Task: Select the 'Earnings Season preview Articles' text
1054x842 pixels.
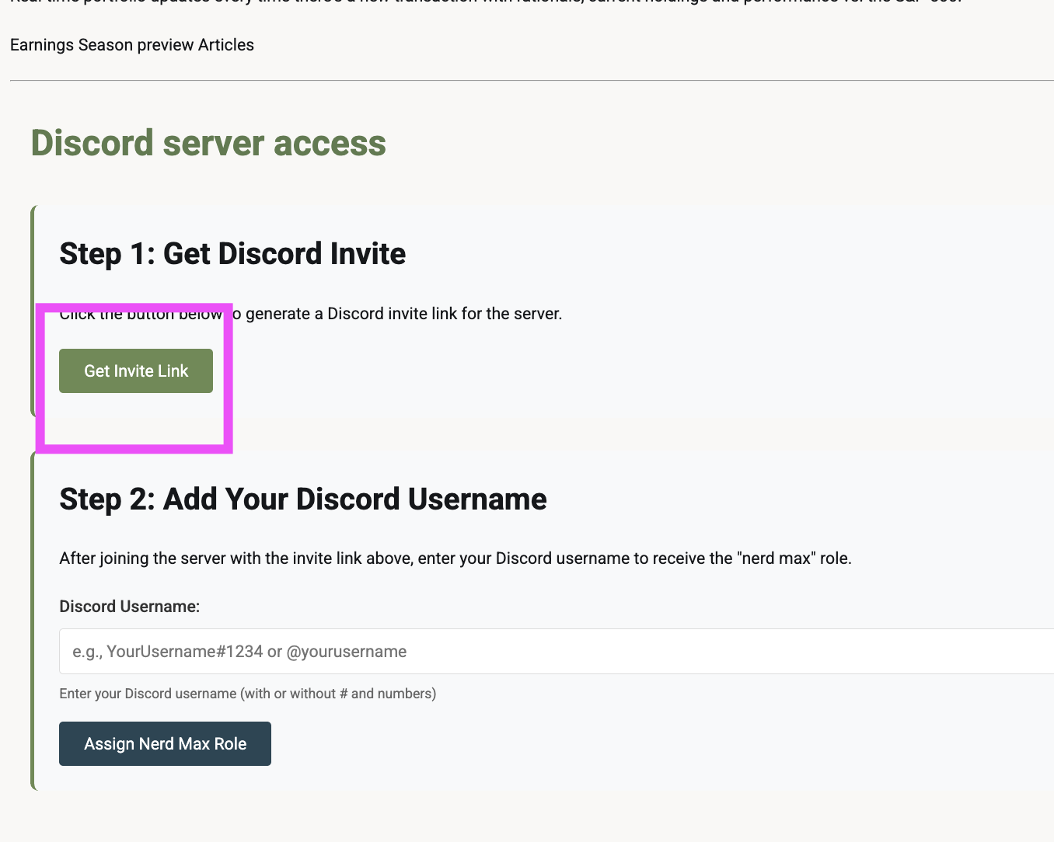Action: 132,45
